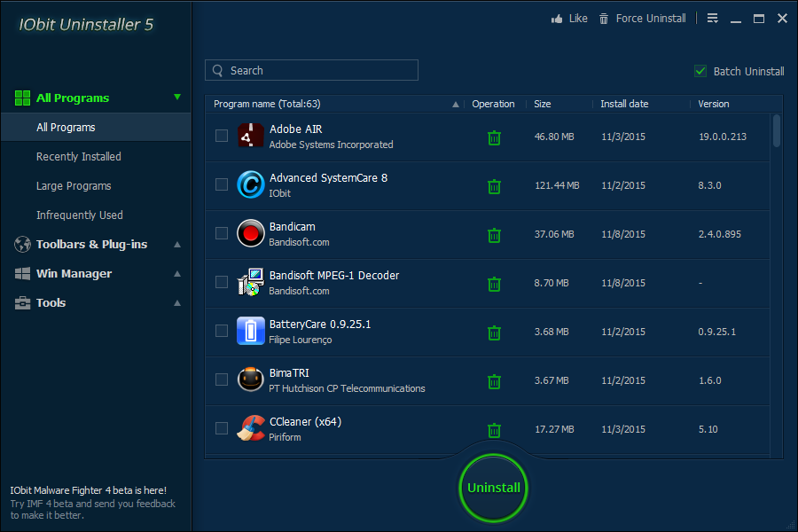Expand the Tools section arrow
Screen dimensions: 798x532
coord(177,303)
